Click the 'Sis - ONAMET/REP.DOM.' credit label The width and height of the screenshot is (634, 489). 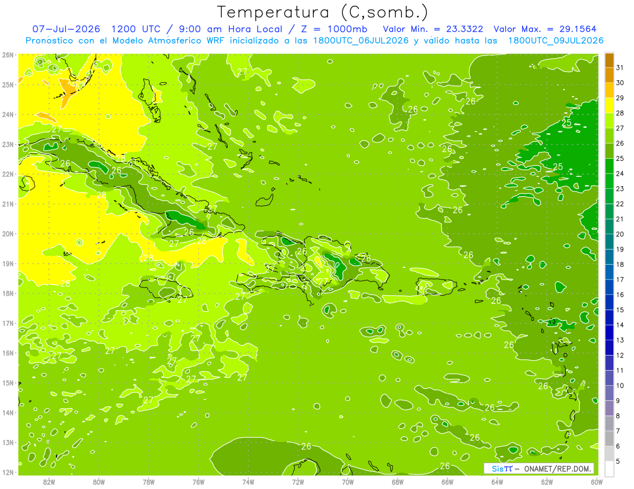539,468
